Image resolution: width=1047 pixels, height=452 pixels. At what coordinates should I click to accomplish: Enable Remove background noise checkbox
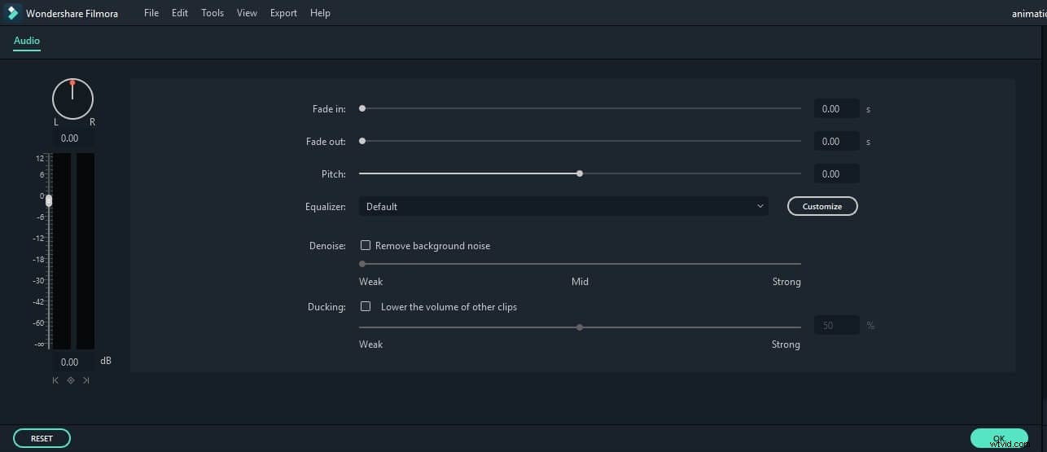366,245
